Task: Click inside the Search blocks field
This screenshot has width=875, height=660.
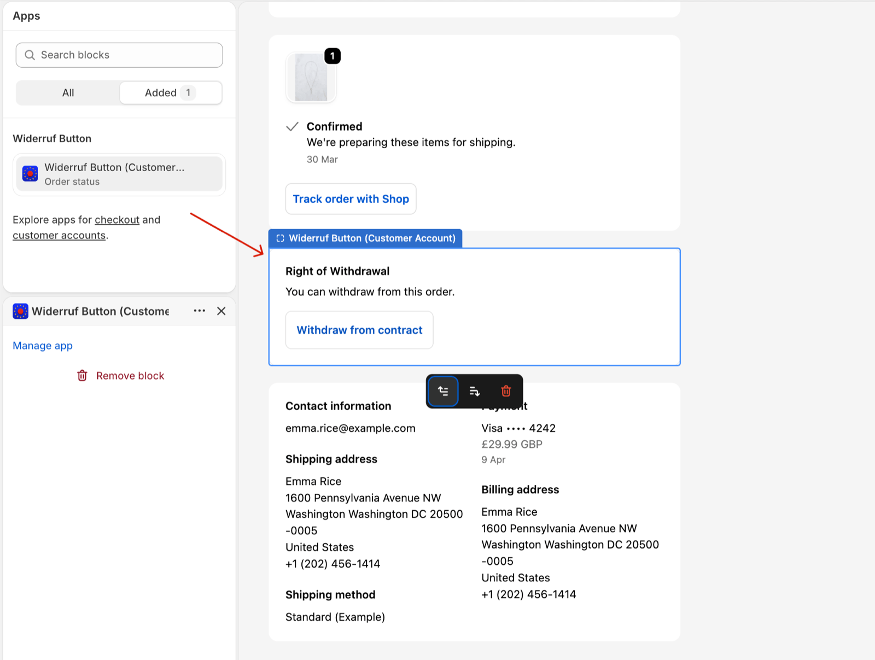Action: (119, 55)
